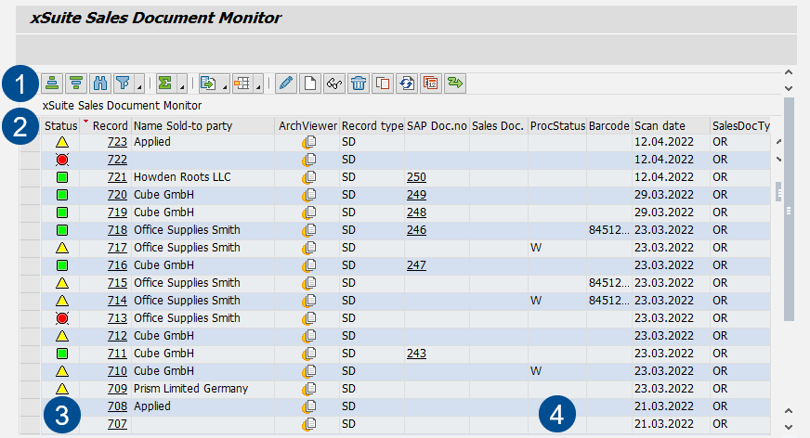Edit the document with the pencil icon
The height and width of the screenshot is (438, 810).
click(x=286, y=84)
